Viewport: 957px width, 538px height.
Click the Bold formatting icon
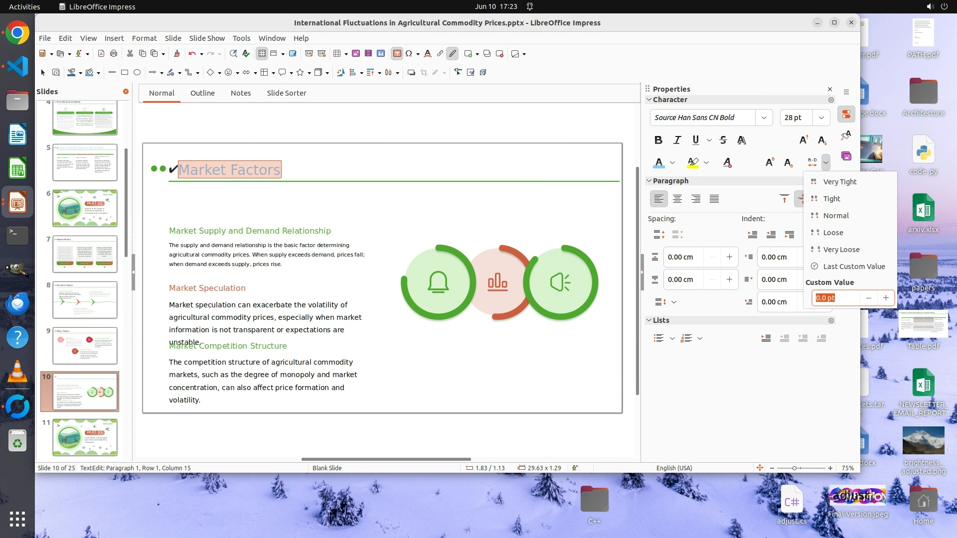point(658,140)
